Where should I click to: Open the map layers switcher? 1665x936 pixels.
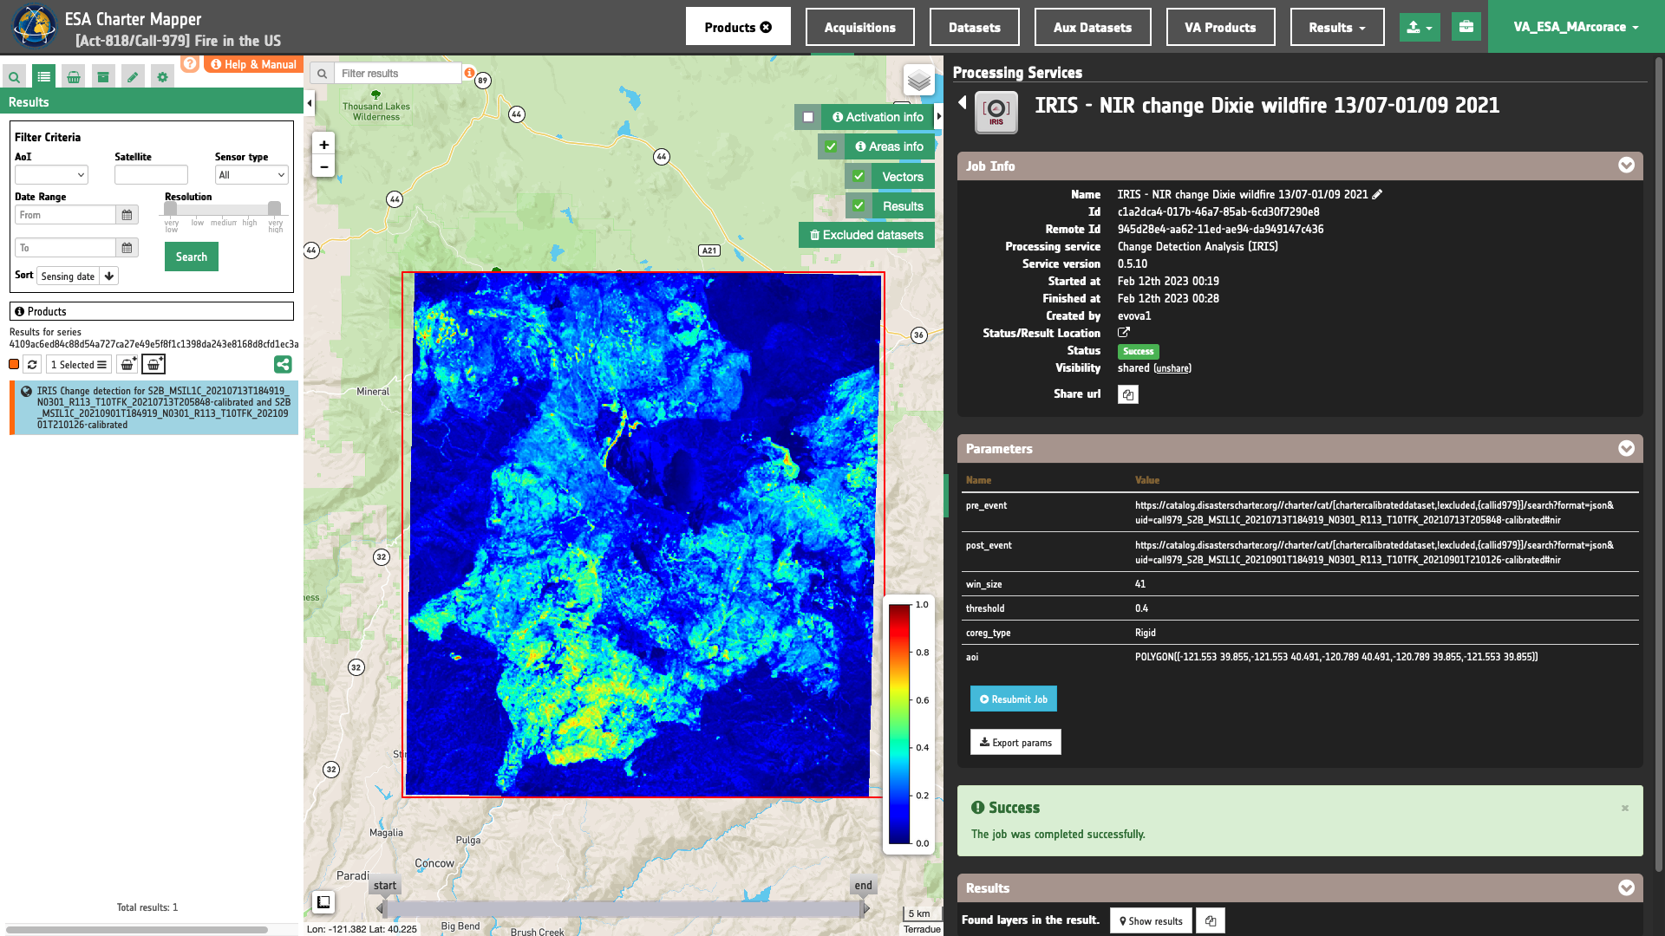[918, 81]
